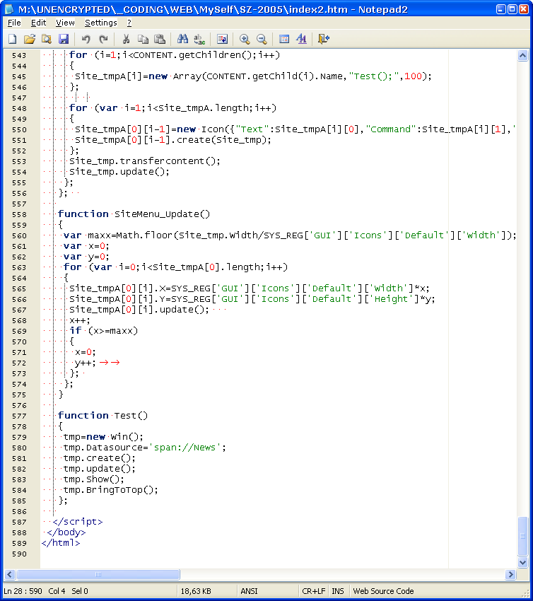Open the syntax scheme selector icon
The width and height of the screenshot is (533, 601).
[284, 39]
